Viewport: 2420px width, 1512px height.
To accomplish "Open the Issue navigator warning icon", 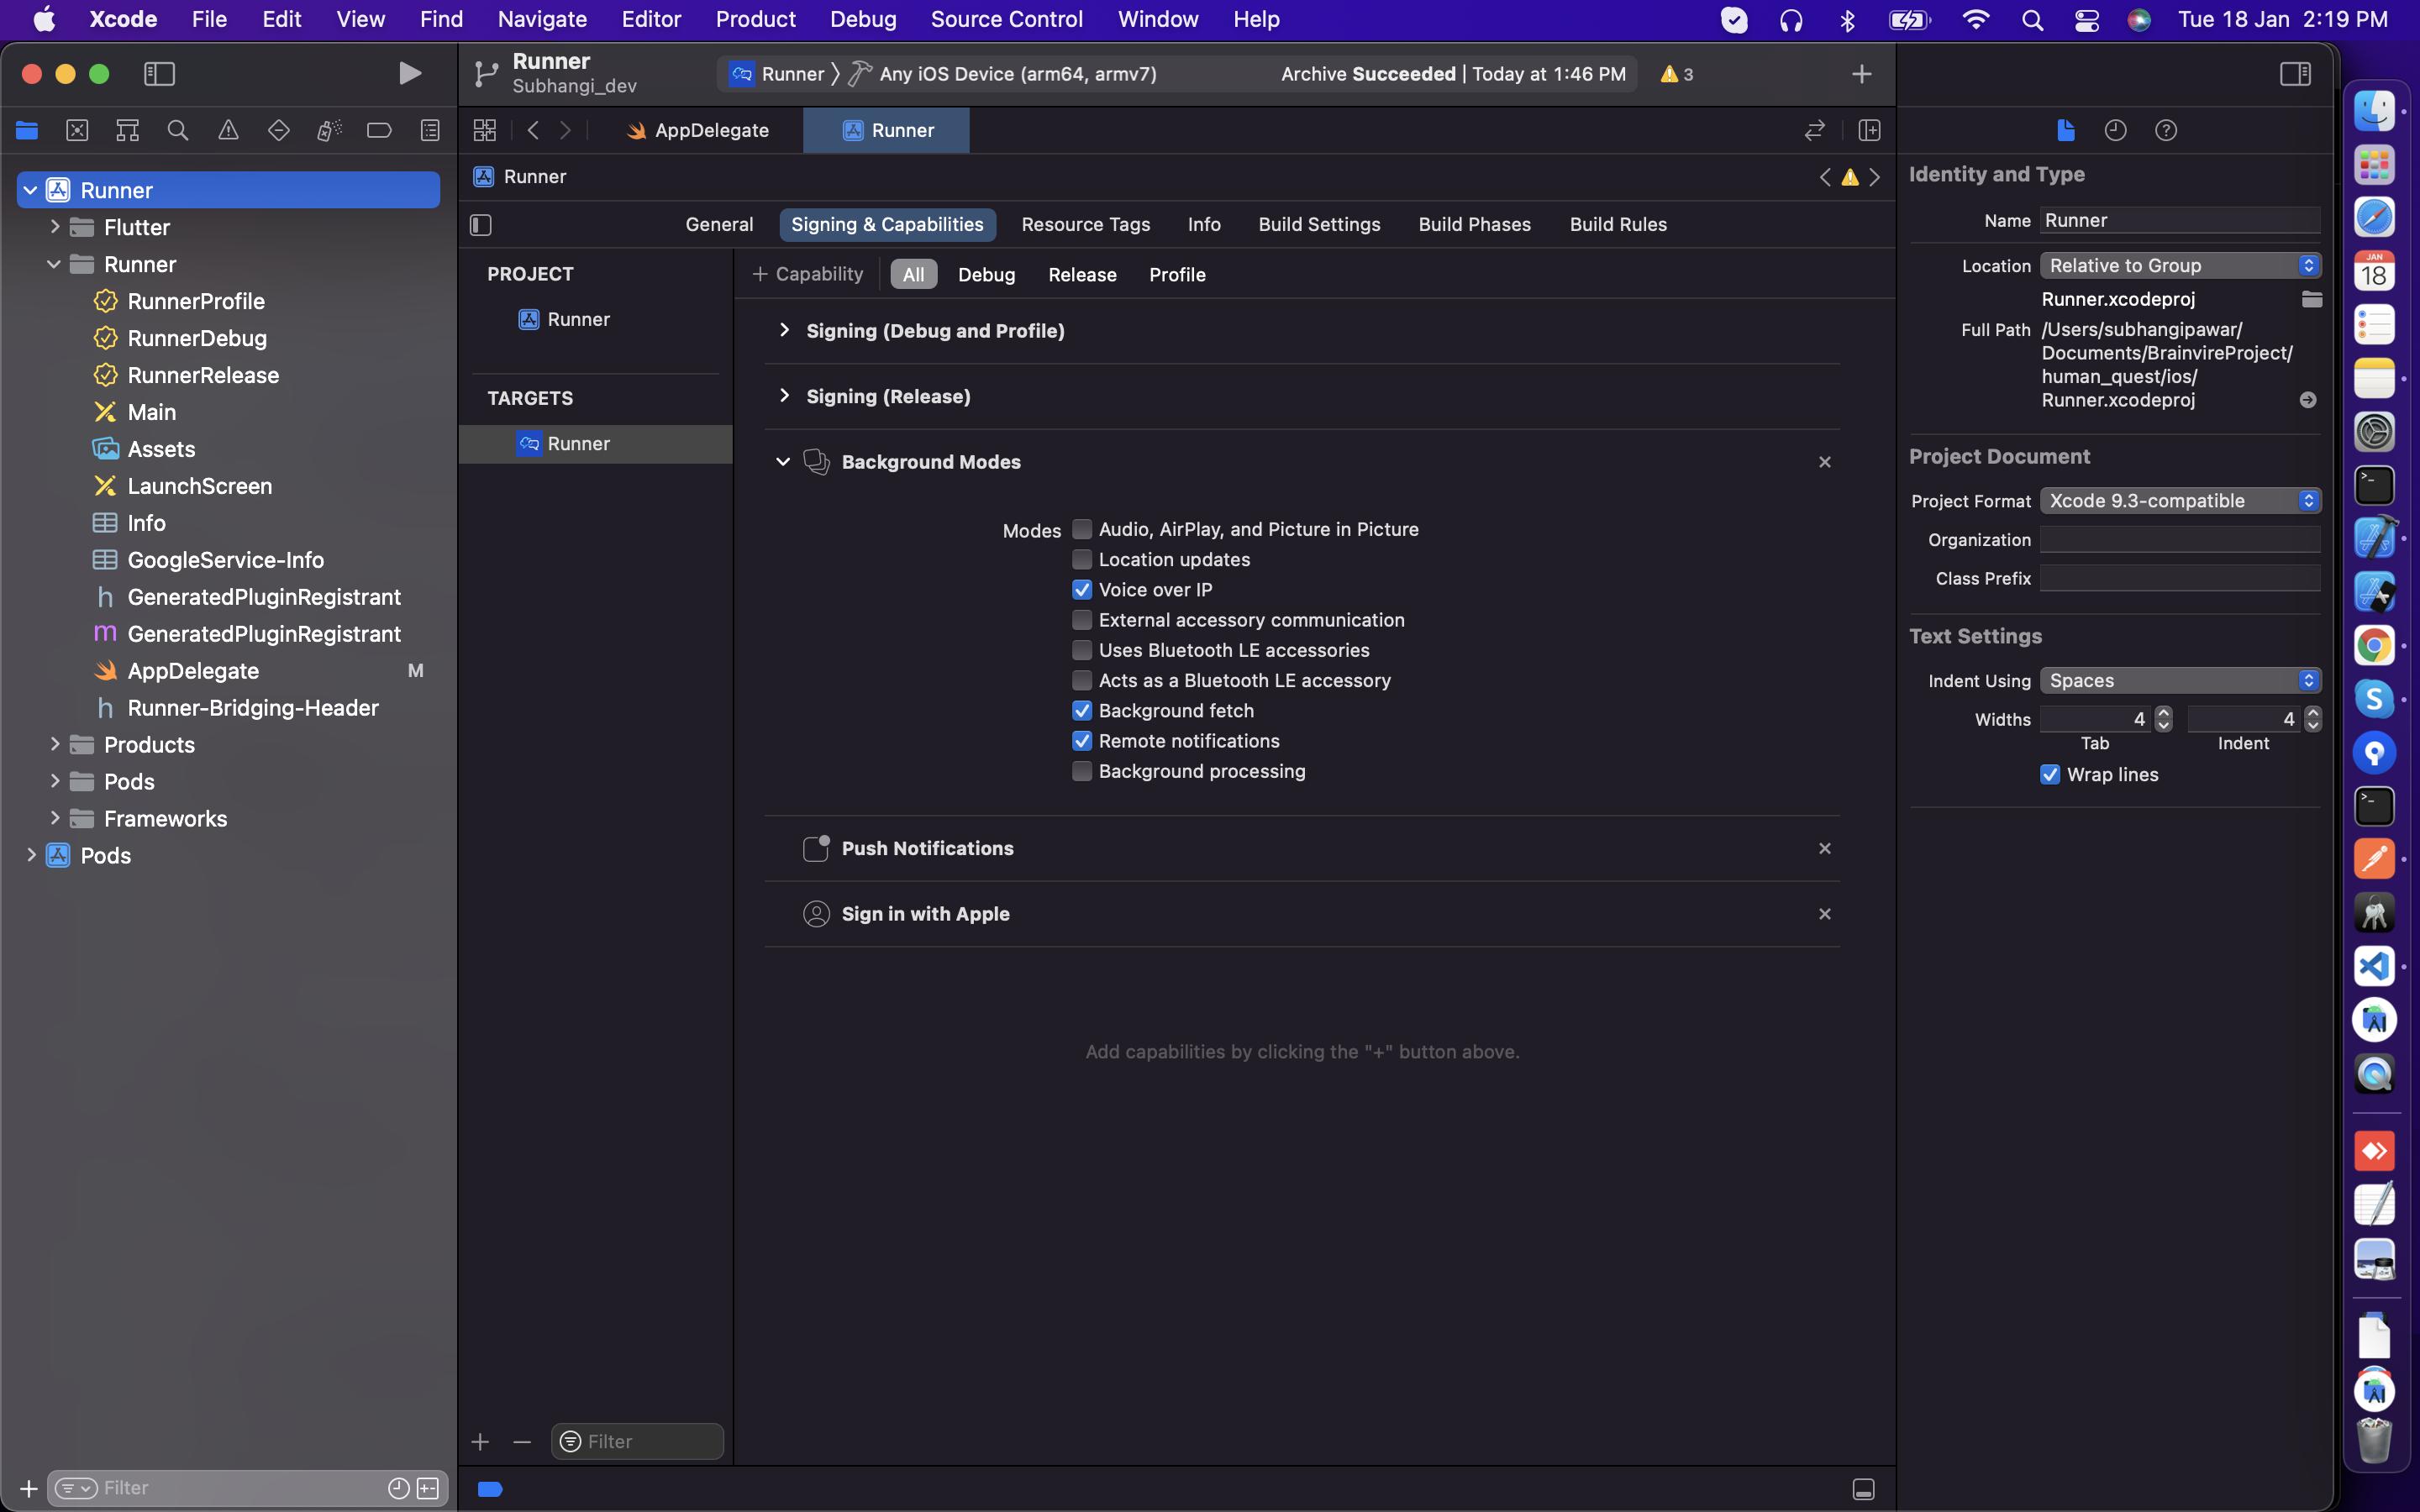I will tap(228, 130).
